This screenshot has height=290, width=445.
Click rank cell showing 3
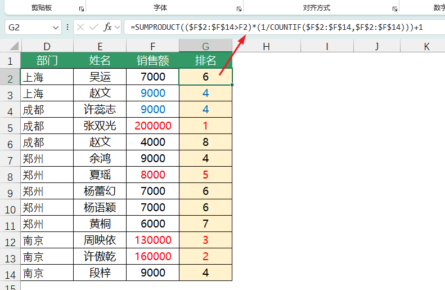206,240
